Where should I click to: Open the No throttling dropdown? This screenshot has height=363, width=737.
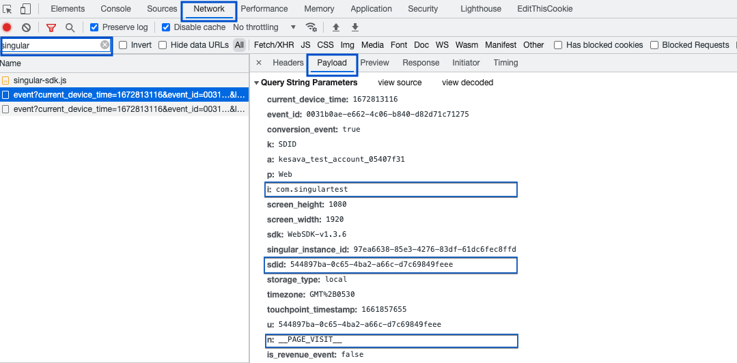pos(264,27)
